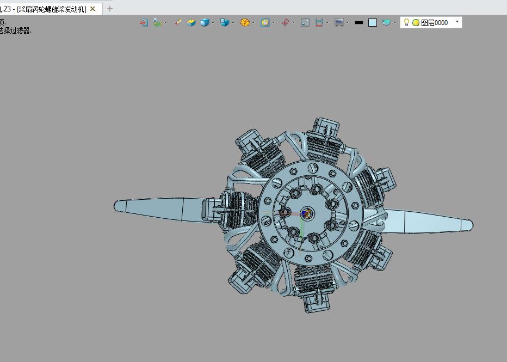The width and height of the screenshot is (507, 362).
Task: Click the coordinate origin triad on the model
Action: [306, 214]
